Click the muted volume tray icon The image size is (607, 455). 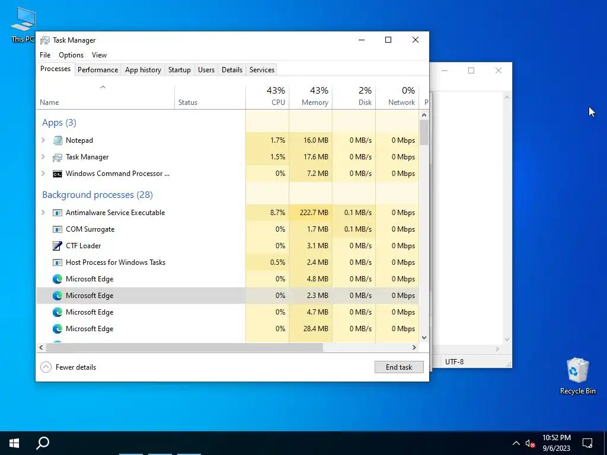[530, 443]
